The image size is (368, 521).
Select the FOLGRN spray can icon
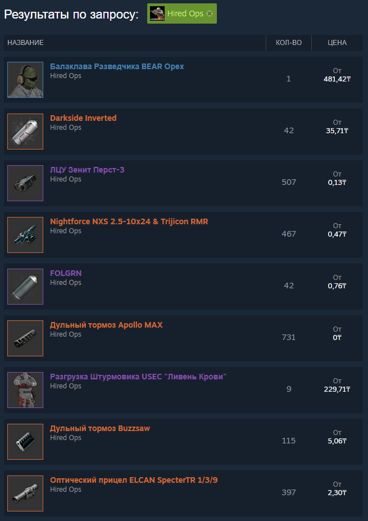[x=25, y=287]
